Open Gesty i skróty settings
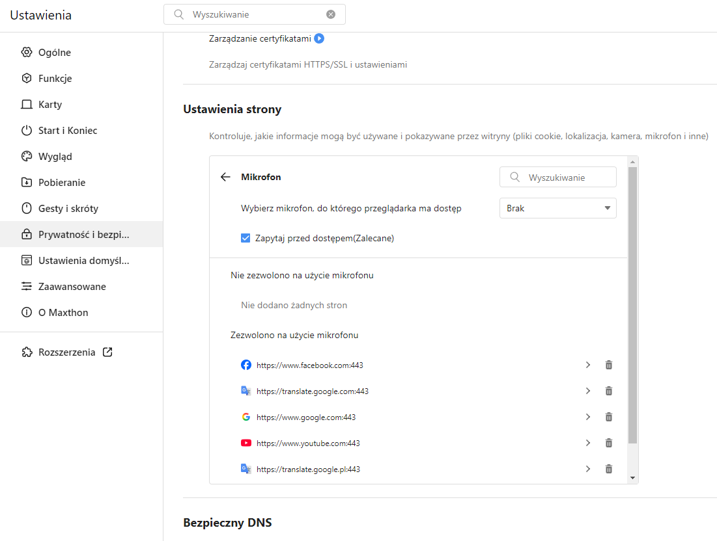 pyautogui.click(x=81, y=208)
